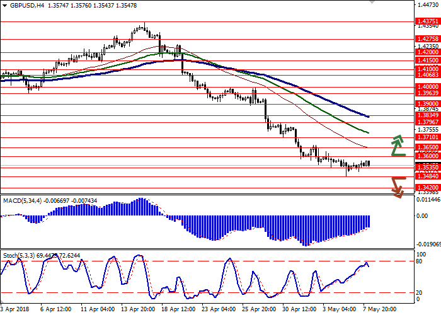Select the 1.37101 red price label

pos(426,137)
